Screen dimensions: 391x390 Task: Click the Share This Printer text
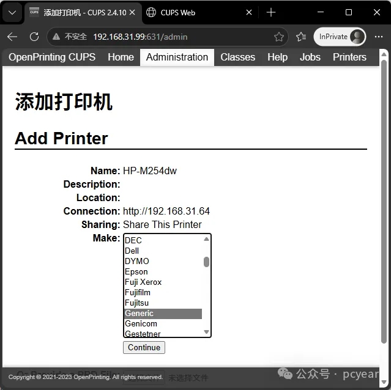(x=162, y=224)
